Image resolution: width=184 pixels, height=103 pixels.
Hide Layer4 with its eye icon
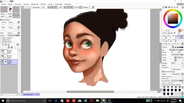(2, 50)
